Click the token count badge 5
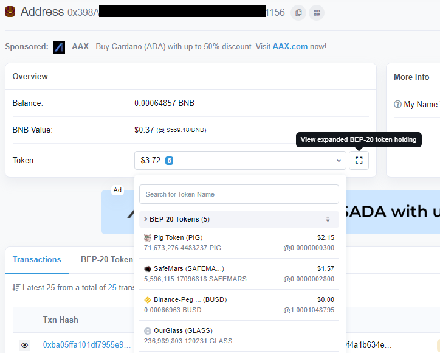This screenshot has height=353, width=440. (x=169, y=161)
